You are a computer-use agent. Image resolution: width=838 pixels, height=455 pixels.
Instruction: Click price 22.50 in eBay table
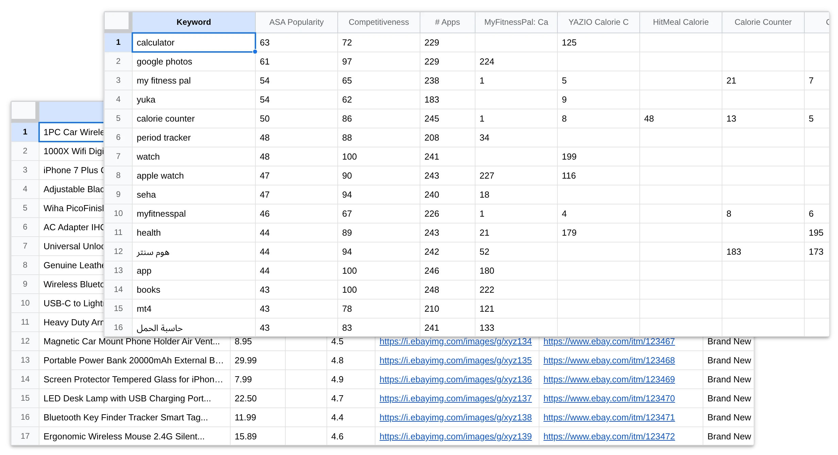(258, 398)
